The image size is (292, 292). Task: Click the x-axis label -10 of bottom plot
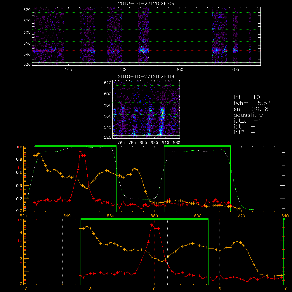pos(23,289)
